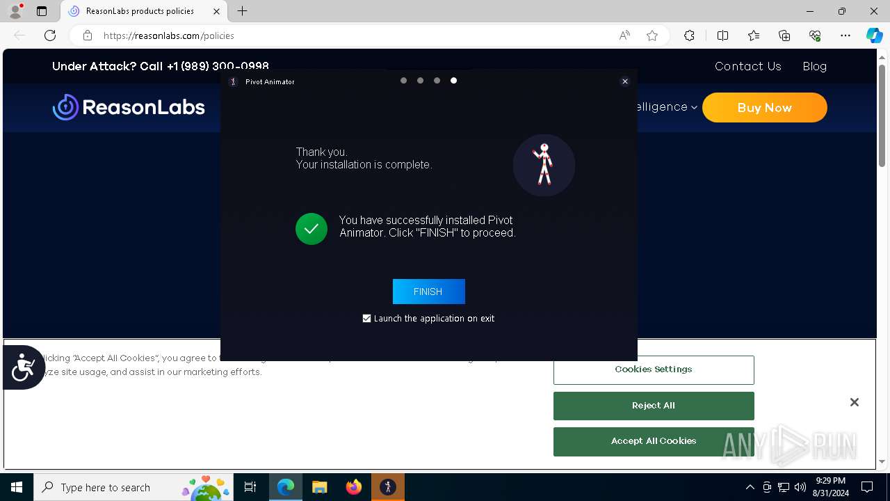This screenshot has width=890, height=501.
Task: Close the Pivot Animator installer dialog
Action: (x=625, y=81)
